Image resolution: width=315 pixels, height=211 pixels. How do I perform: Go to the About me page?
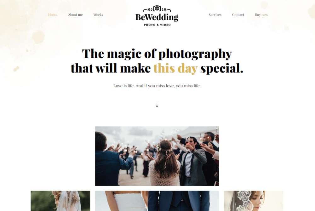coord(75,15)
